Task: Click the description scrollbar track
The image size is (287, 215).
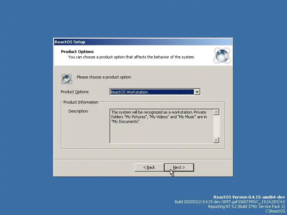Action: [216, 126]
